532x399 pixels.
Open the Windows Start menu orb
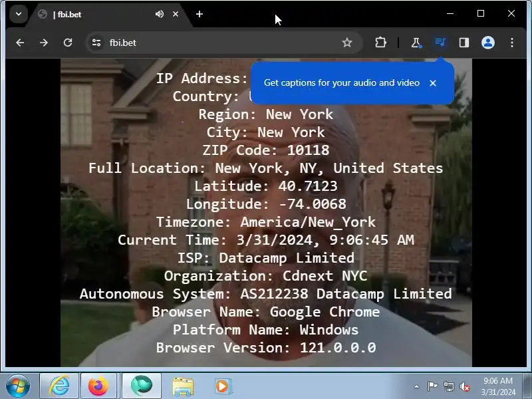(x=18, y=386)
